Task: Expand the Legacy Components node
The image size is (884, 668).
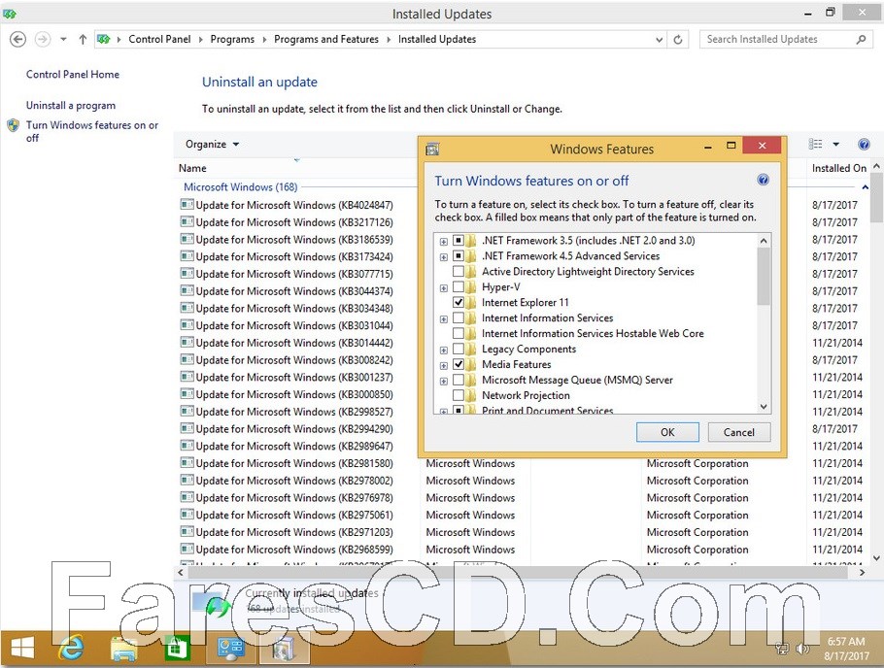Action: coord(444,351)
